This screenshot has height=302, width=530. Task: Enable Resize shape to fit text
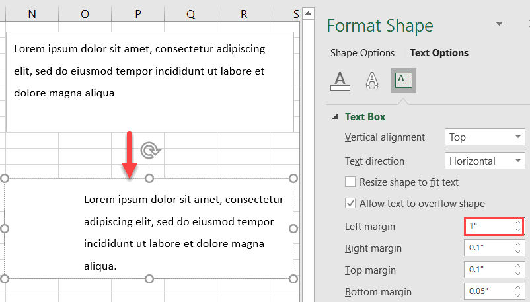pos(351,182)
